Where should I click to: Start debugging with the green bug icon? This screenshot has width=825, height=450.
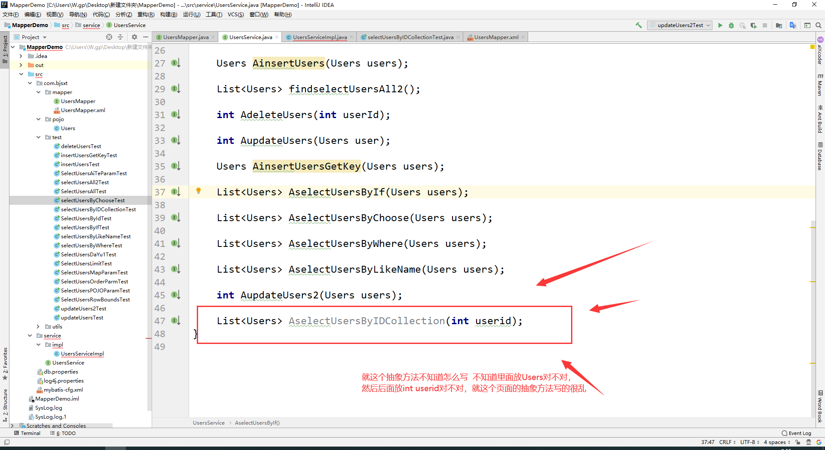(731, 25)
